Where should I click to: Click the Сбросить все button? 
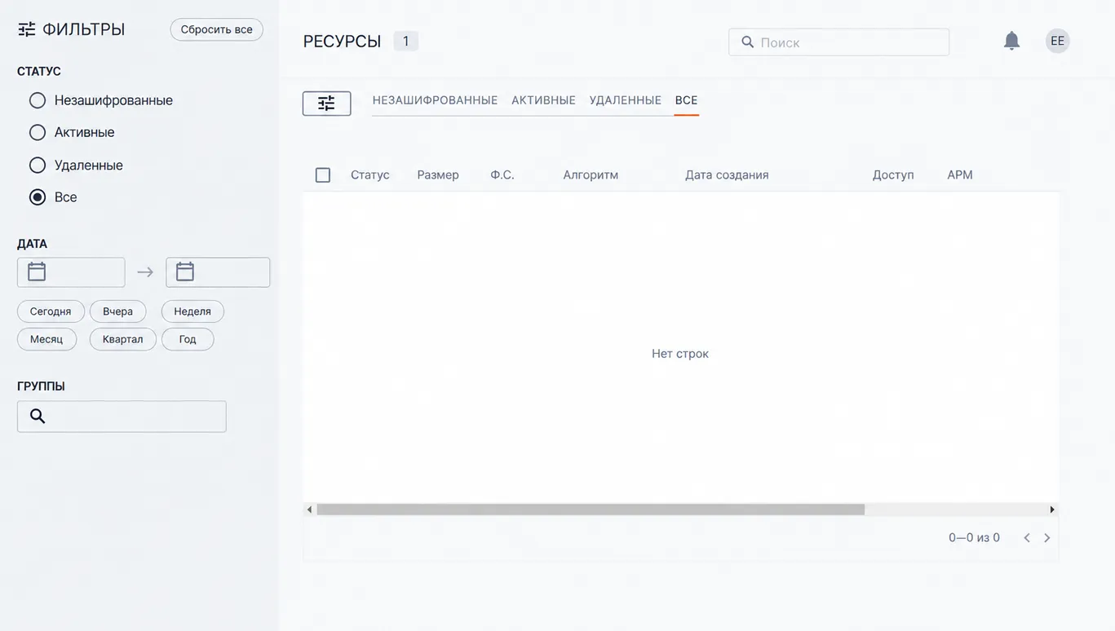click(216, 29)
